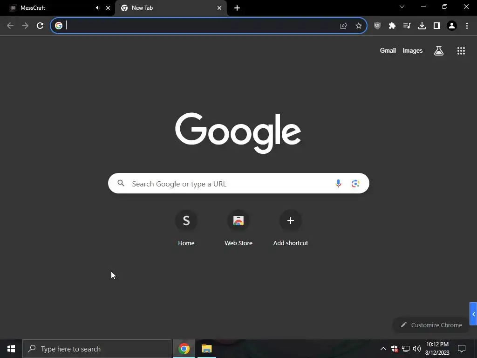Expand the tab search chevron
Image resolution: width=477 pixels, height=358 pixels.
pyautogui.click(x=402, y=7)
